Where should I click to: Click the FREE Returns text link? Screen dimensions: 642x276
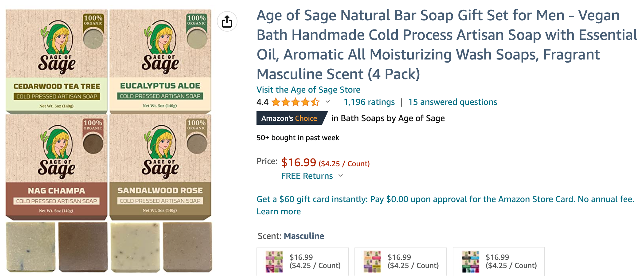(307, 176)
